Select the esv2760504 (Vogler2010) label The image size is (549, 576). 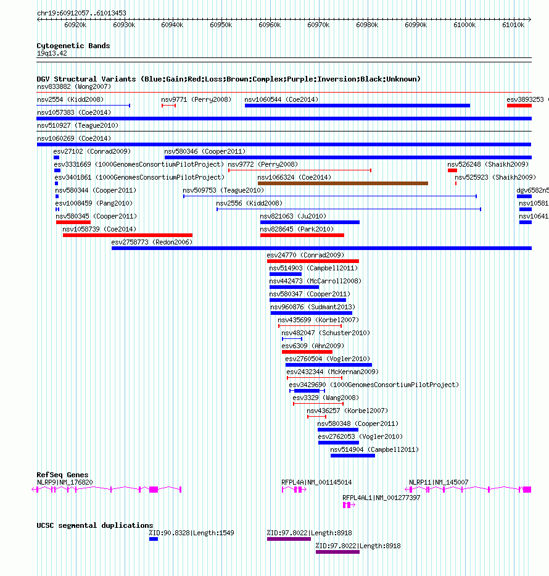328,359
